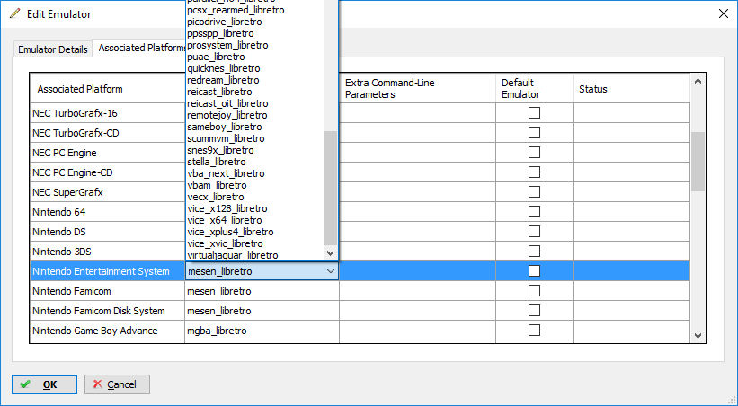The width and height of the screenshot is (738, 406).
Task: Click the Status column header
Action: 631,88
